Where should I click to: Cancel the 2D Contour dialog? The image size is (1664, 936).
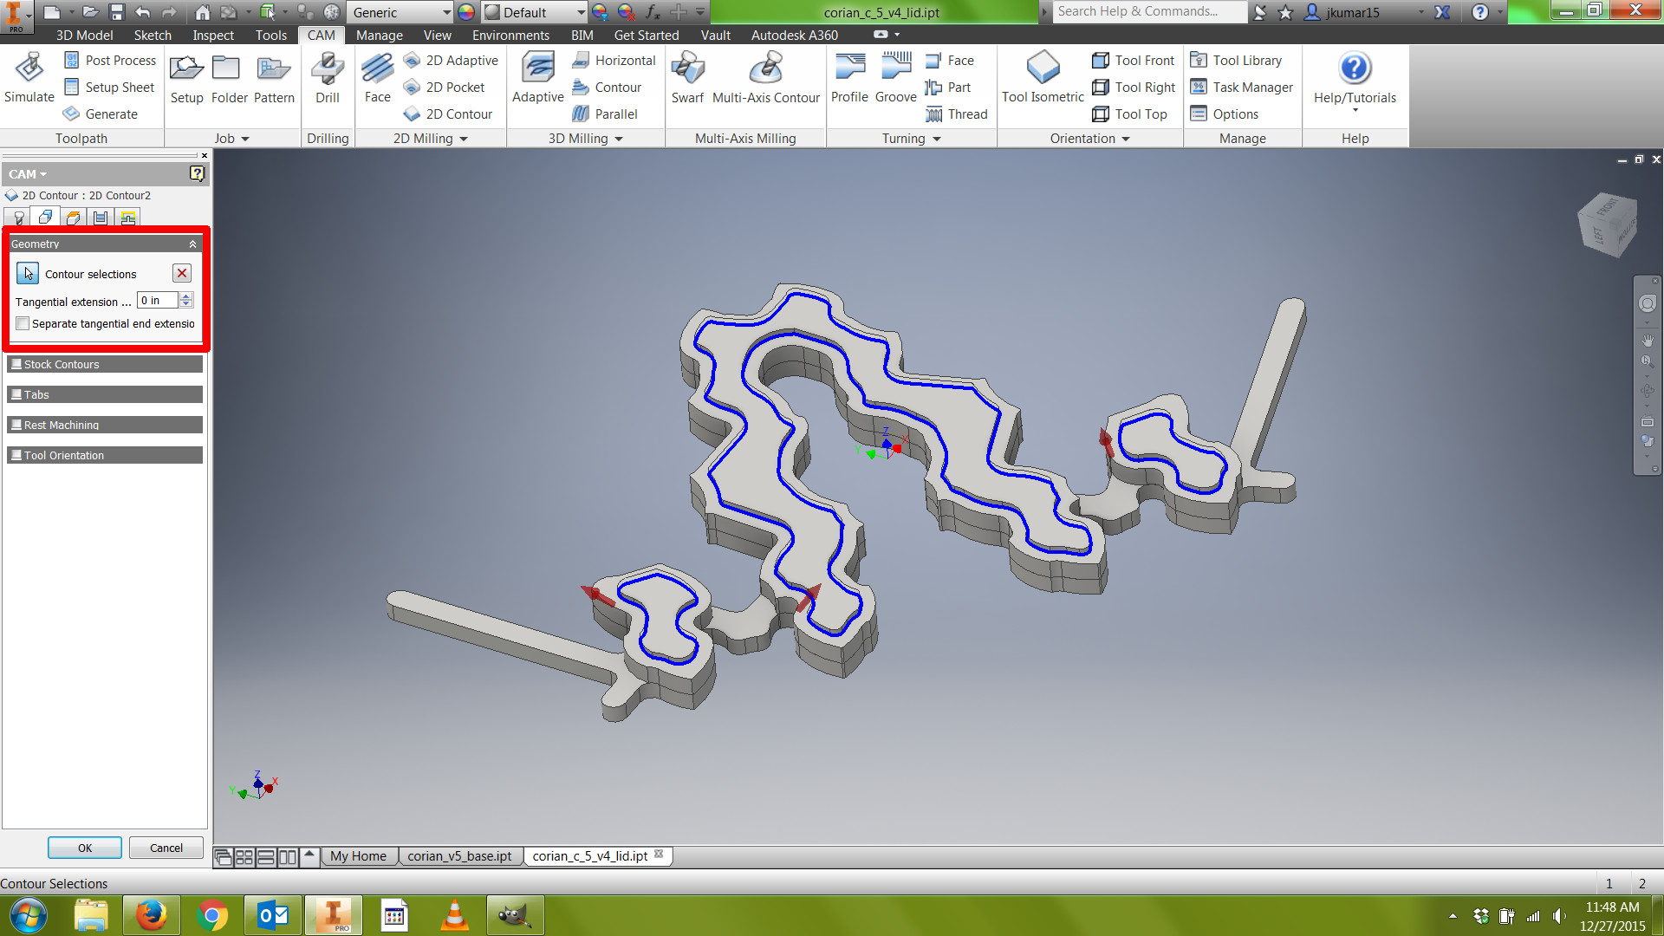[x=166, y=848]
